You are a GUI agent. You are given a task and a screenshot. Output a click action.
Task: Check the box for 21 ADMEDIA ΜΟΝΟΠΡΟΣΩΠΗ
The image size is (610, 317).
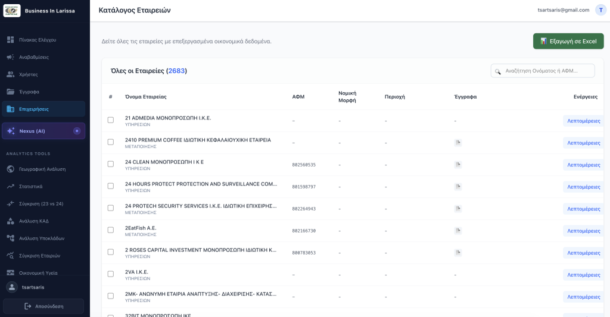[110, 120]
